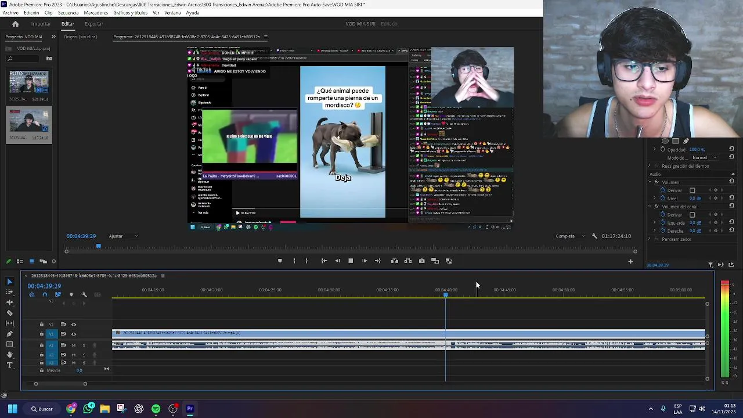This screenshot has height=418, width=743.
Task: Stop playback in the Program monitor
Action: (351, 261)
